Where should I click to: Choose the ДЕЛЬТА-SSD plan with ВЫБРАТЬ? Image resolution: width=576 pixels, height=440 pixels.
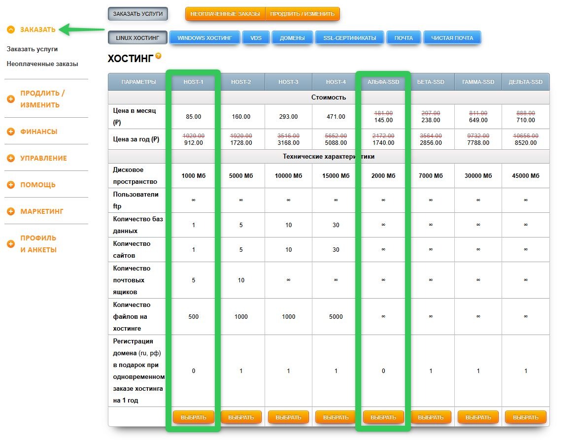point(526,417)
